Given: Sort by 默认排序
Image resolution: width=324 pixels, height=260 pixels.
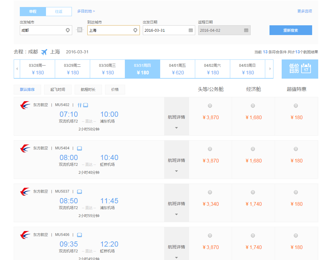Looking at the screenshot, I should click(27, 90).
